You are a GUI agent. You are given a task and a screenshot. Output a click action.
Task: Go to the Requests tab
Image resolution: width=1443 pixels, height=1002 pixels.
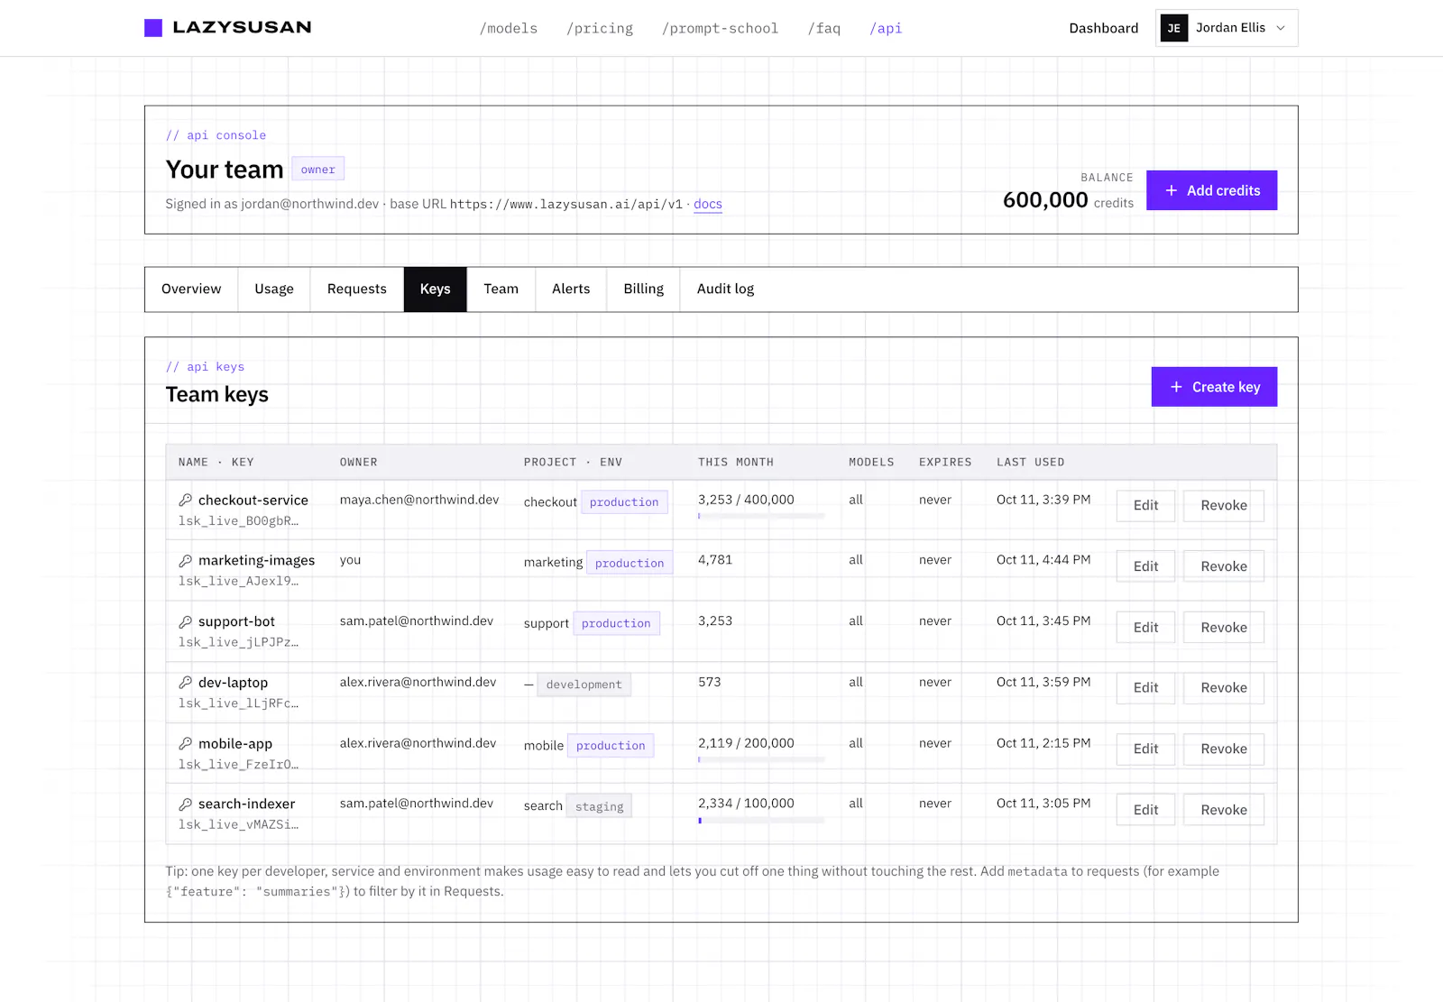357,289
